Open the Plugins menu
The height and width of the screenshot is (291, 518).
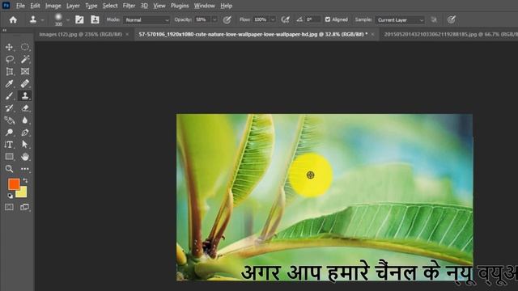(180, 6)
